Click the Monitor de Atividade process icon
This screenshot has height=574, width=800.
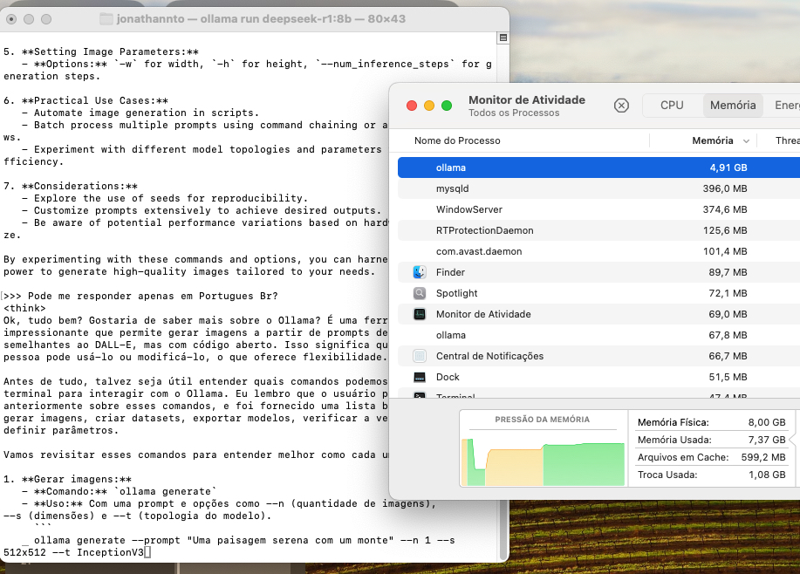click(x=420, y=314)
